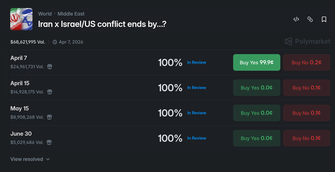Expand the View resolved section
The height and width of the screenshot is (172, 335).
[30, 159]
